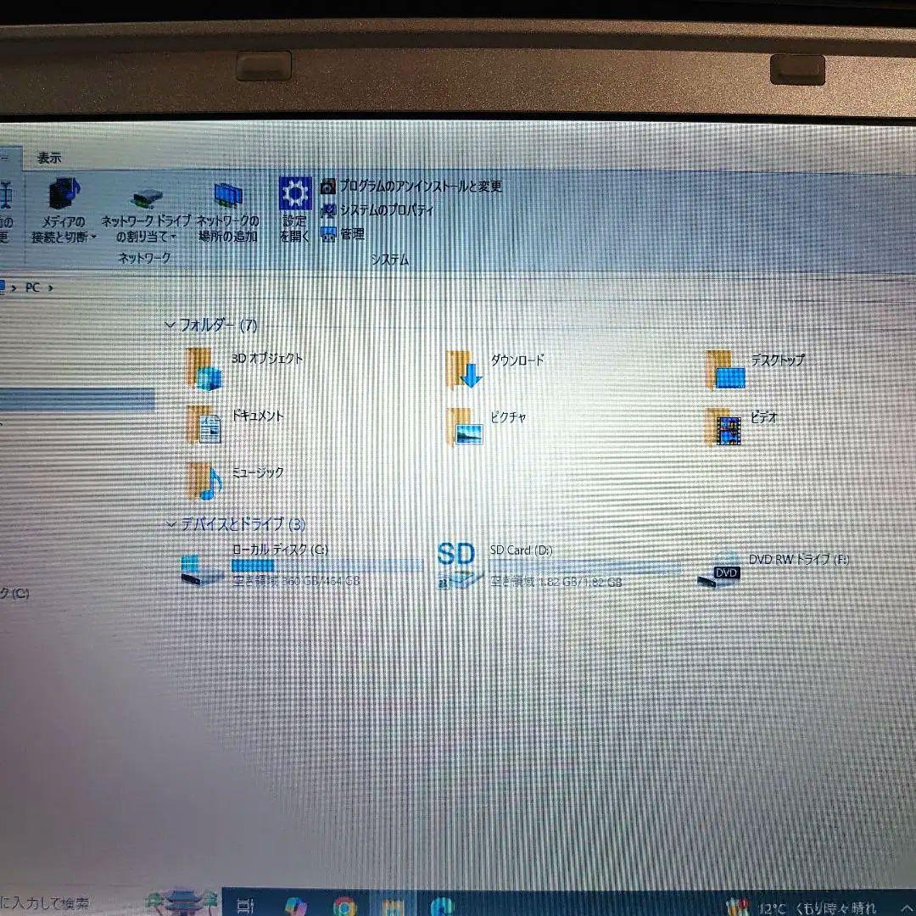Select the ミュージック folder
This screenshot has width=916, height=916.
tap(204, 482)
